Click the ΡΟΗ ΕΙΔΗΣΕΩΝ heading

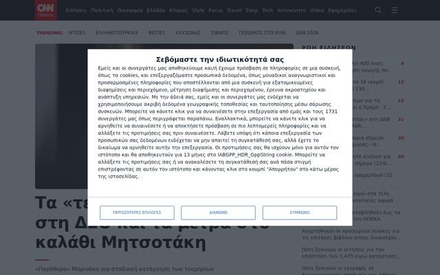pos(329,47)
